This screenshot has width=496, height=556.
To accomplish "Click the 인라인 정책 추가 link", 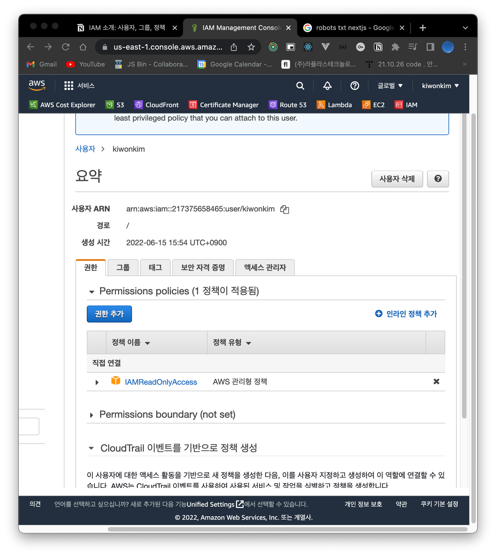I will click(406, 314).
